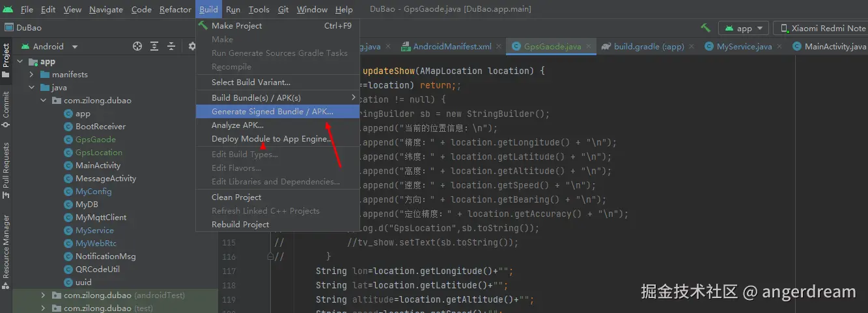Expand com.zilong.dubao (androidTest) package

[43, 295]
